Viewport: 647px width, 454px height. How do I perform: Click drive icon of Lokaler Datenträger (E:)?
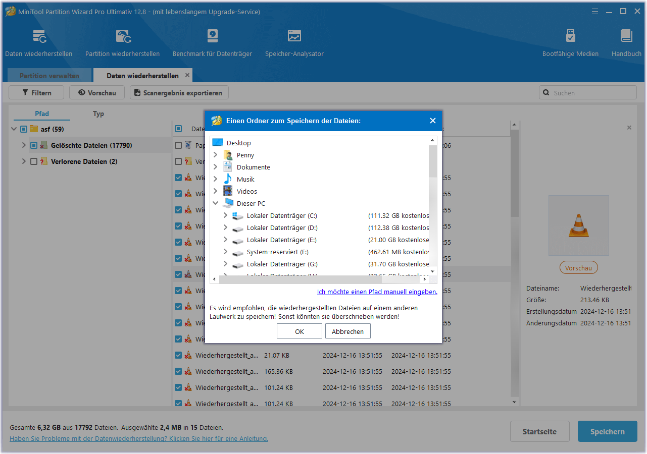coord(238,240)
